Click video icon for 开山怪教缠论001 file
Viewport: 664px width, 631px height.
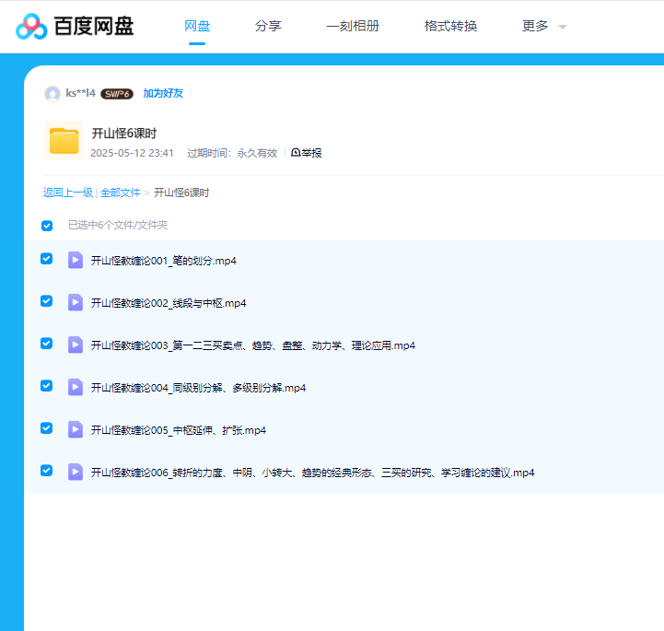(x=76, y=260)
